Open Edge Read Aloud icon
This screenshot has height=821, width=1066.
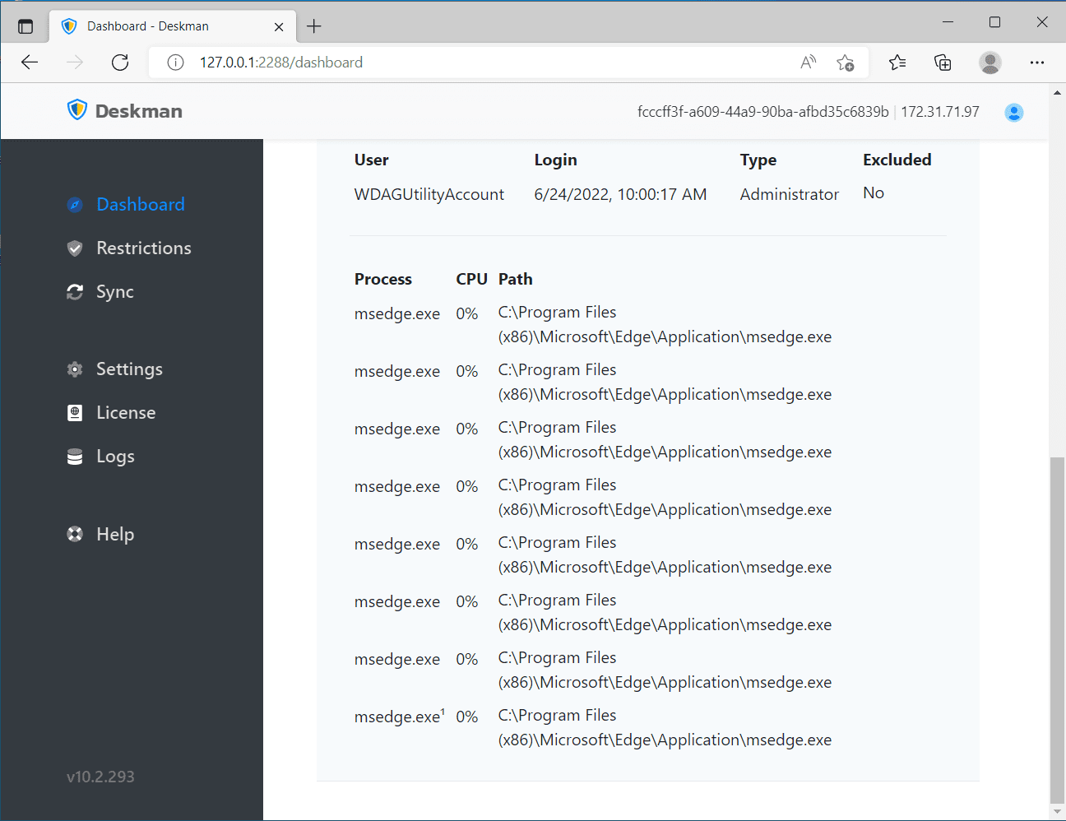808,63
